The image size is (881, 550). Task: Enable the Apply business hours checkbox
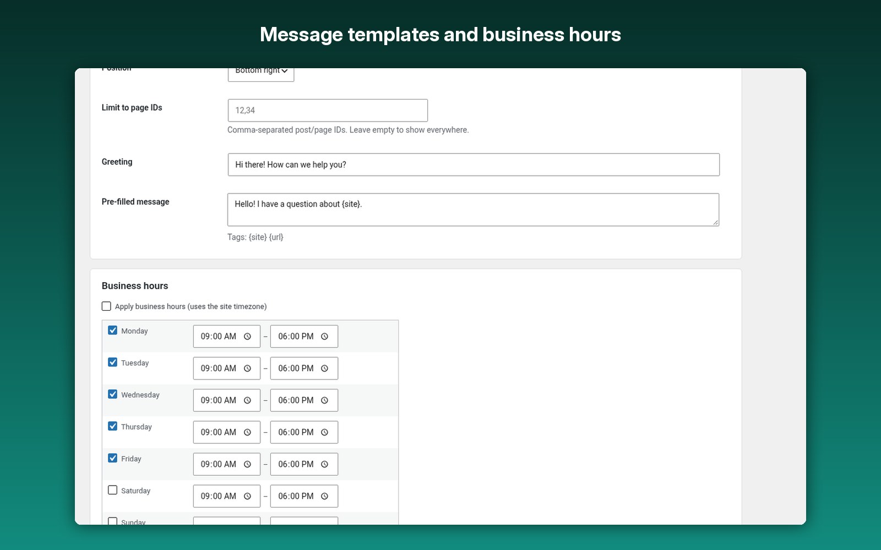click(106, 306)
